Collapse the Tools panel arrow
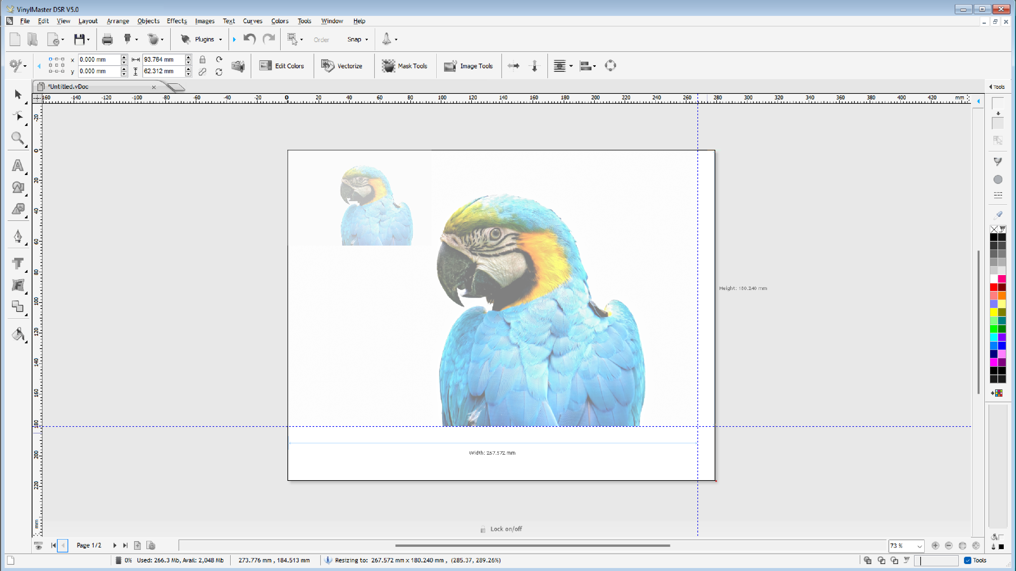This screenshot has height=571, width=1016. [991, 87]
